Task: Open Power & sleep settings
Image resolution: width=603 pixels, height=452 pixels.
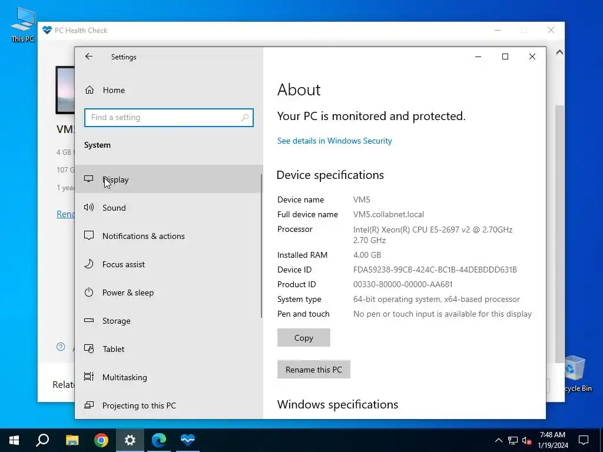Action: tap(168, 292)
